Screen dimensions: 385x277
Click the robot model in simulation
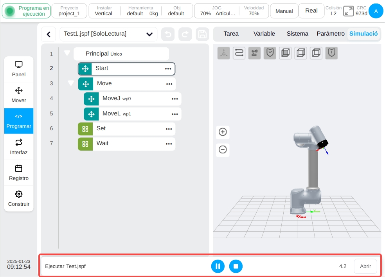point(309,169)
